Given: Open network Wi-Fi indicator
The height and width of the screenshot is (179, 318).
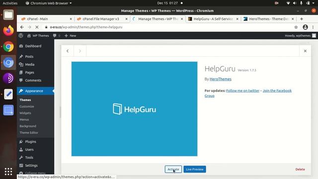Looking at the screenshot, I should [x=288, y=3].
